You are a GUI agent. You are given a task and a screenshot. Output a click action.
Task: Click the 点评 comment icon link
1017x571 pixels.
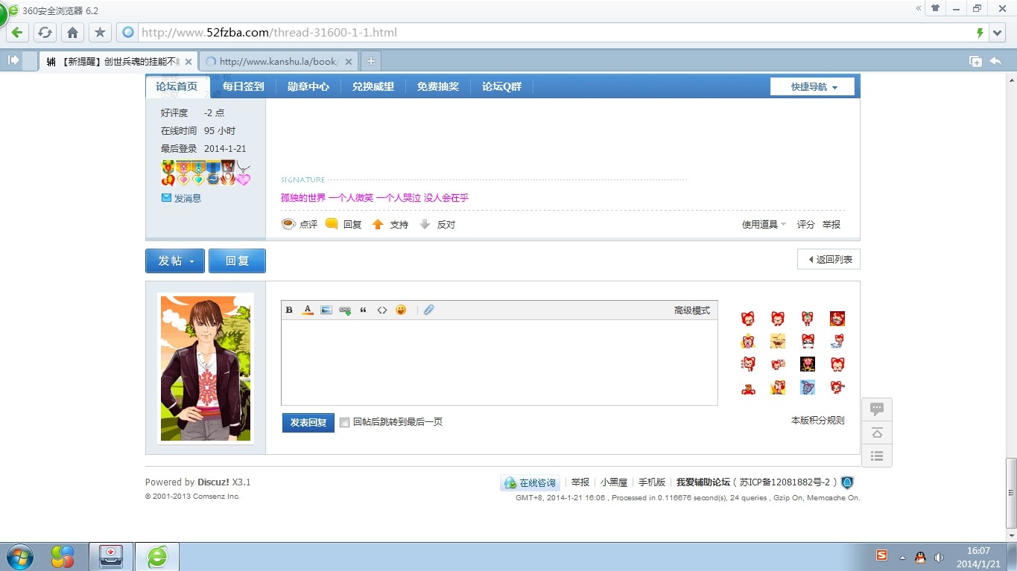(300, 224)
